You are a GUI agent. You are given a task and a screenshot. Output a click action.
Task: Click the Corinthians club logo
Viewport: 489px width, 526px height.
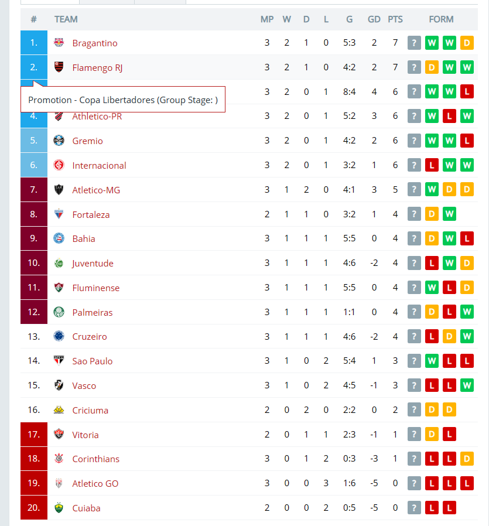pyautogui.click(x=59, y=459)
